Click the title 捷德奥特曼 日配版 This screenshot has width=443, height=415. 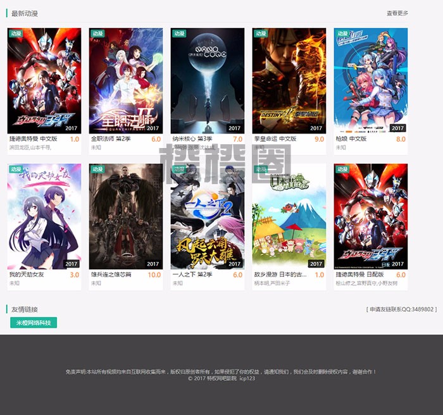coord(359,275)
